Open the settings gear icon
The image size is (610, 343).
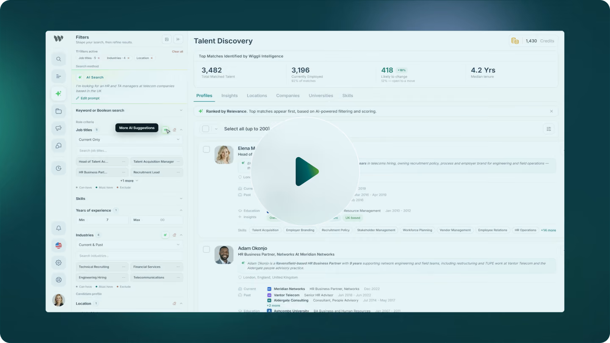point(58,263)
